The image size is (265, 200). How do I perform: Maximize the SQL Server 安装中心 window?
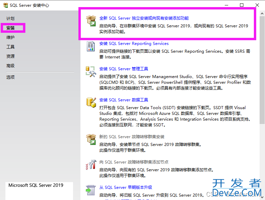coord(242,5)
